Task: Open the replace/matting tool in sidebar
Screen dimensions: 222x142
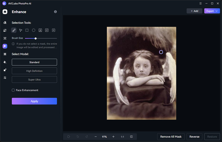Action: (5, 30)
